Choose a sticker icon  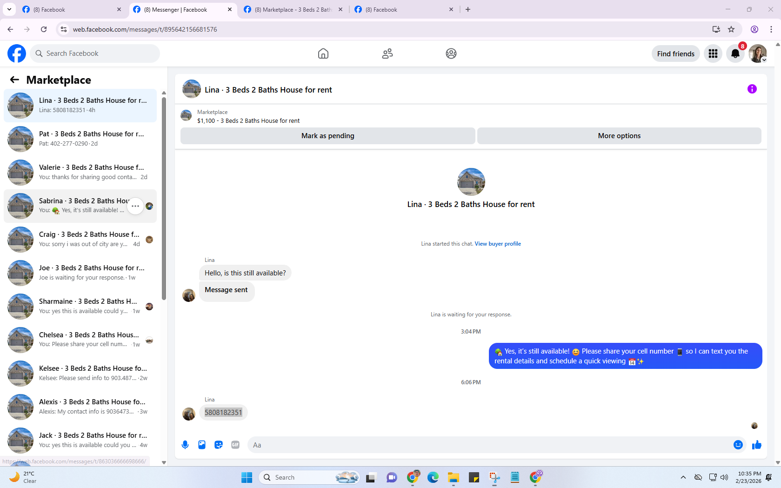click(x=219, y=445)
